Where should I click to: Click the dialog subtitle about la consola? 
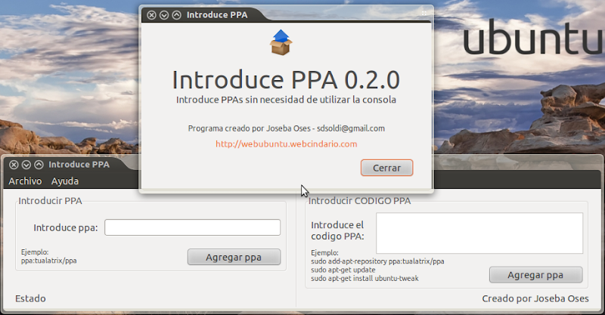[287, 100]
